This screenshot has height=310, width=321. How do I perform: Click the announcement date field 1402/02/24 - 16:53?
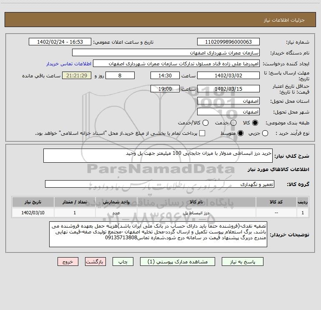pyautogui.click(x=60, y=42)
